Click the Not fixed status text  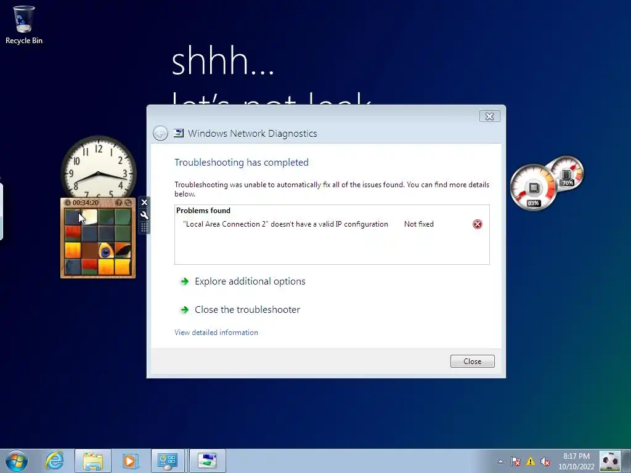point(418,224)
